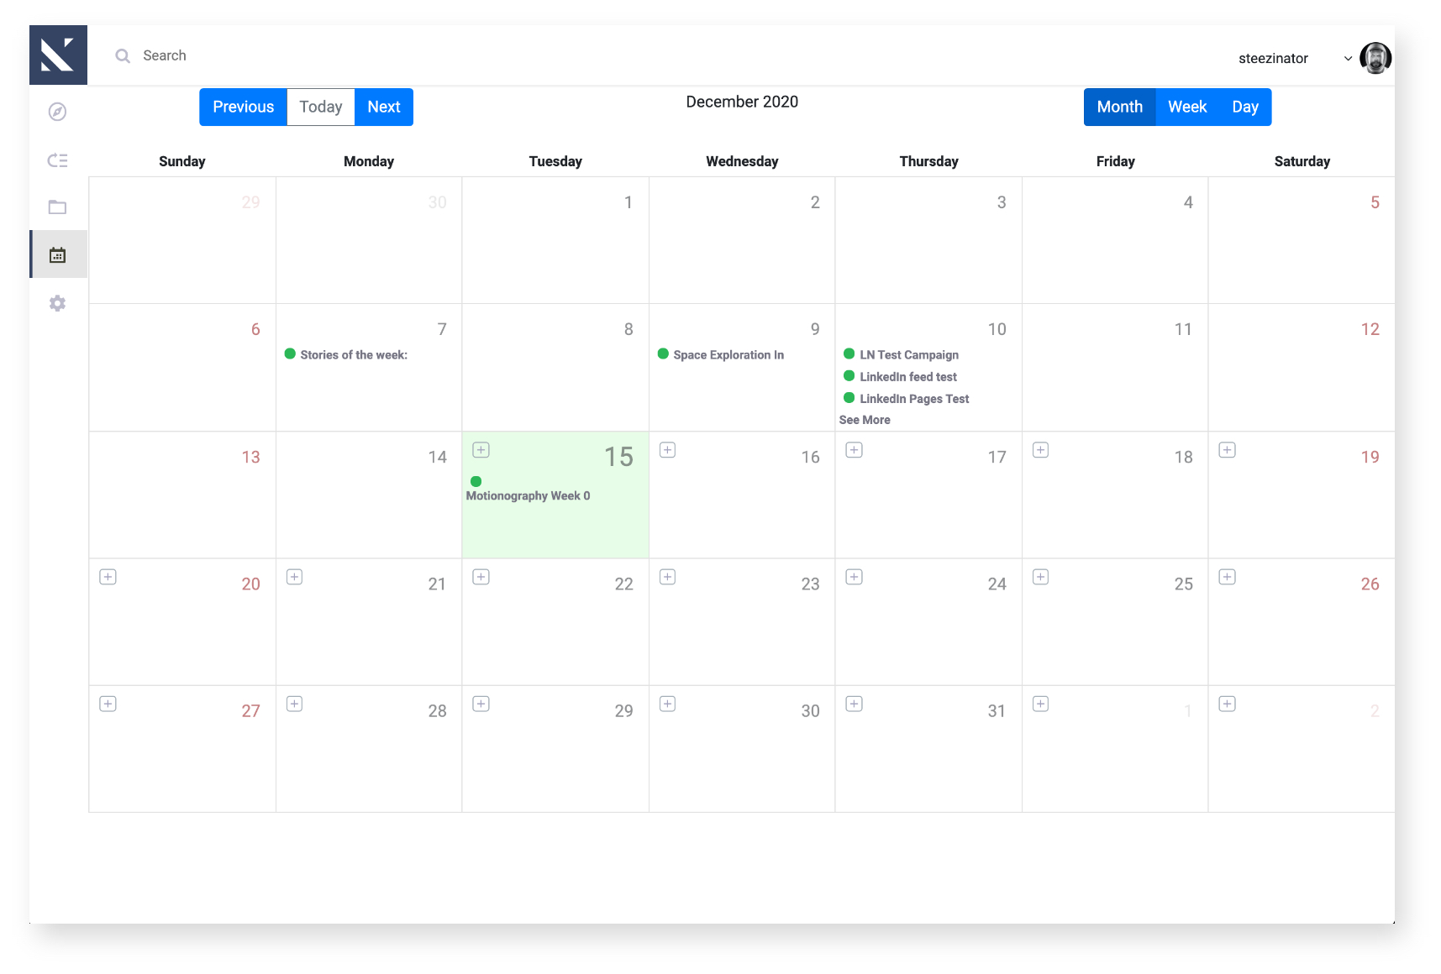
Task: Open the 'LinkedIn feed test' event
Action: tap(908, 377)
